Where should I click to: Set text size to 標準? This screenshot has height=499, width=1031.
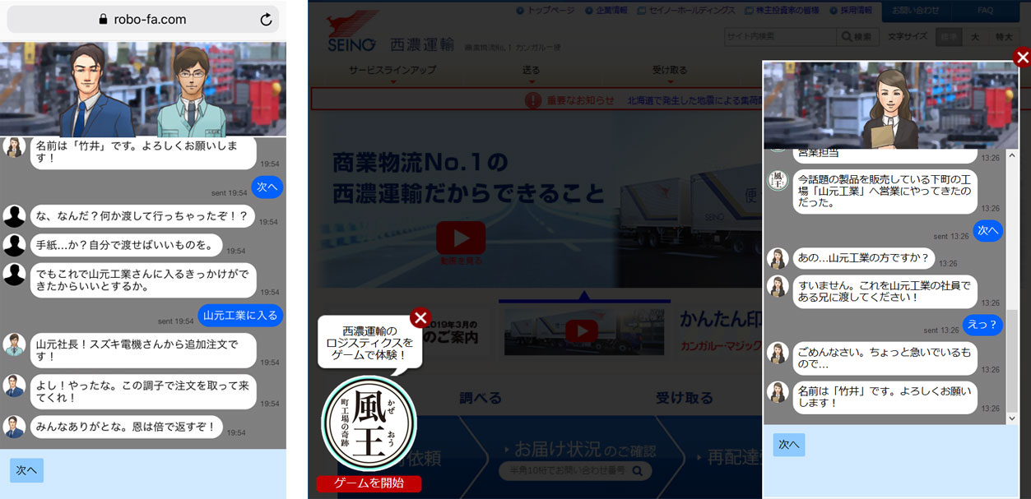[x=949, y=37]
